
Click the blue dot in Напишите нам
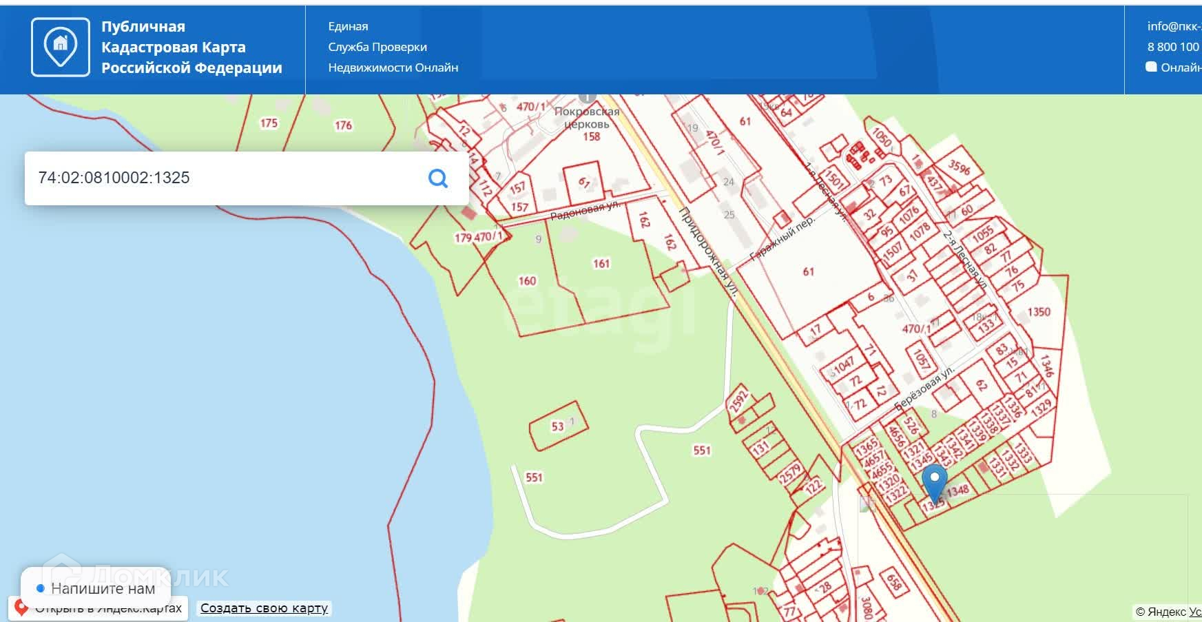(x=41, y=588)
